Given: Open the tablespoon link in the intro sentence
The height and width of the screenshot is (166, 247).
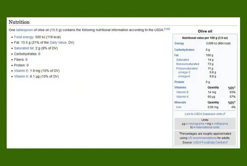Looking at the screenshot, I should pos(25,30).
